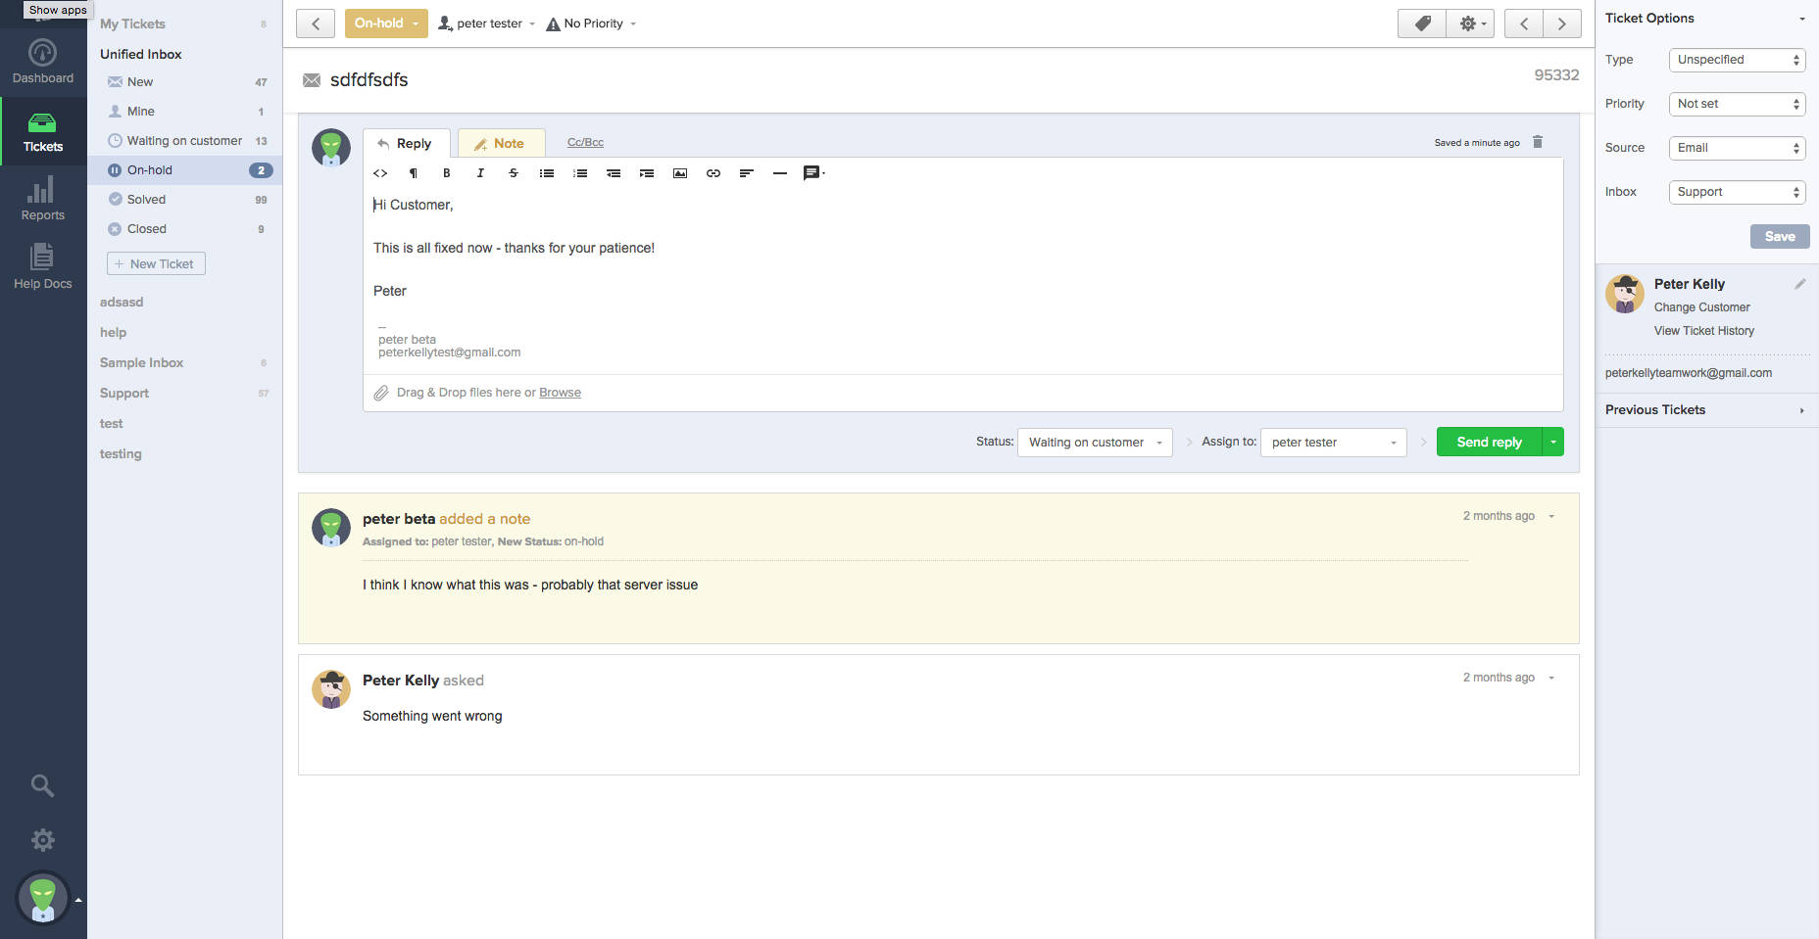Expand the Previous Tickets section
The height and width of the screenshot is (939, 1819).
pos(1704,410)
